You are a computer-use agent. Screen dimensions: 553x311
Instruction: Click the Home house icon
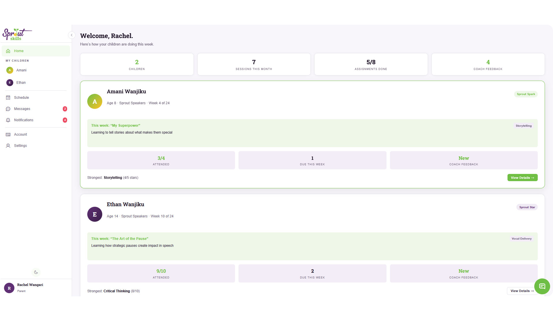tap(8, 51)
